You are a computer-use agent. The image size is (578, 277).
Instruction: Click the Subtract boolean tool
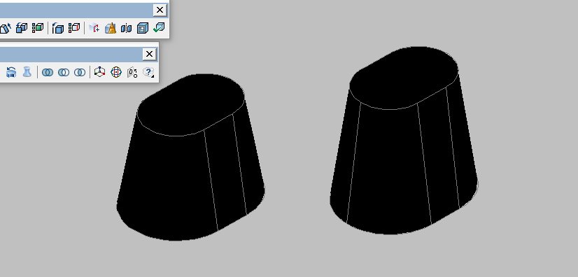coord(64,72)
